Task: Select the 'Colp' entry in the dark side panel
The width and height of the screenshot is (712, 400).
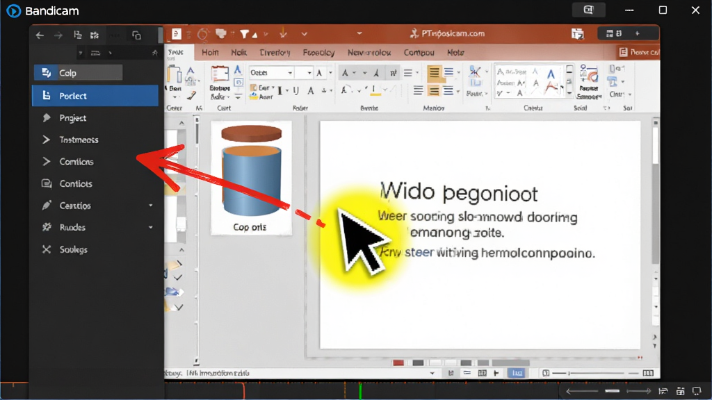Action: 78,72
